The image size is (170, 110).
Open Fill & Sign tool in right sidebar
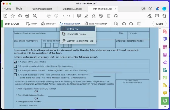165,62
